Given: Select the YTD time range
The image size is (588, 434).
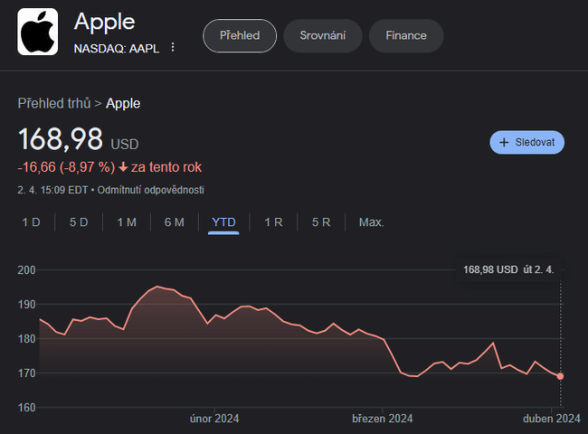Looking at the screenshot, I should coord(223,222).
